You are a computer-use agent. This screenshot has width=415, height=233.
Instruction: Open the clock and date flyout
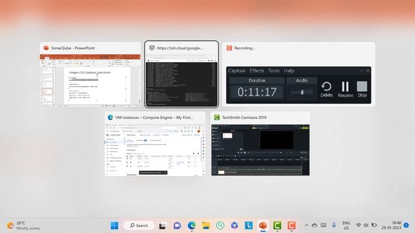click(x=392, y=225)
